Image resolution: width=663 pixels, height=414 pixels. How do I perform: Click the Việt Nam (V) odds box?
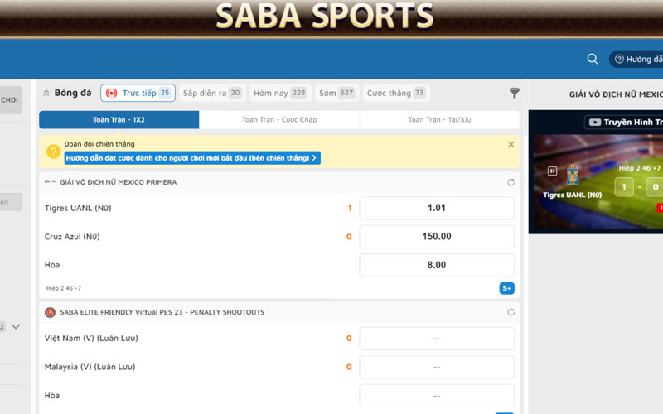[x=437, y=339]
